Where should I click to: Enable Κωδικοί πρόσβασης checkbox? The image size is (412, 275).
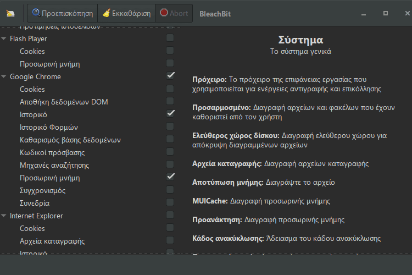click(170, 152)
